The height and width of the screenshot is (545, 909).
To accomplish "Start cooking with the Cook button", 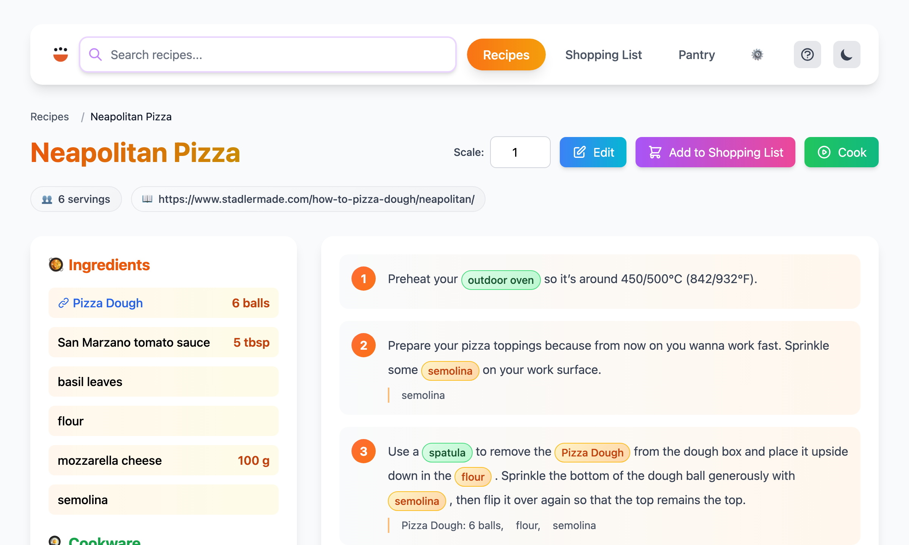I will point(841,152).
